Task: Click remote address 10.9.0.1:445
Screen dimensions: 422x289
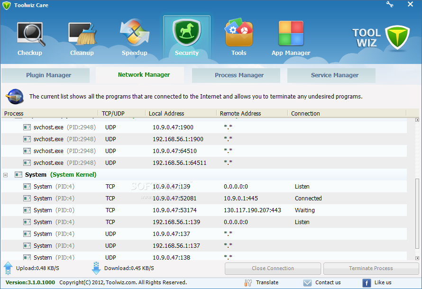Action: pyautogui.click(x=241, y=199)
